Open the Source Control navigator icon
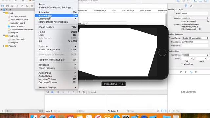This screenshot has width=210, height=118. click(7, 6)
